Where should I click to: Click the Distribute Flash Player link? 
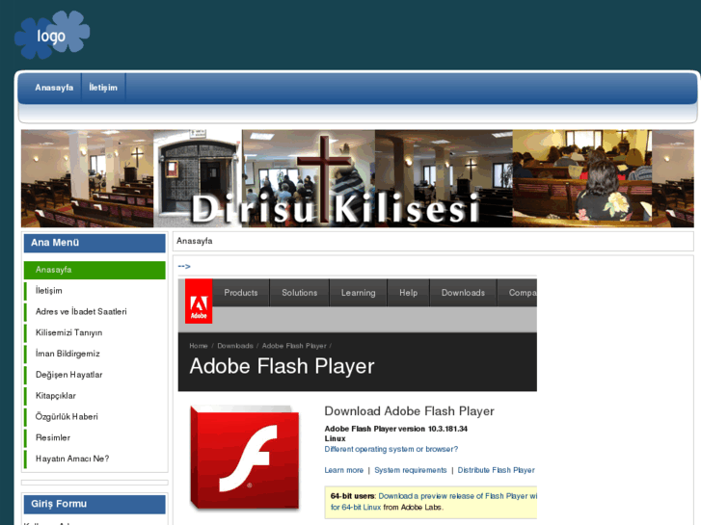click(497, 470)
